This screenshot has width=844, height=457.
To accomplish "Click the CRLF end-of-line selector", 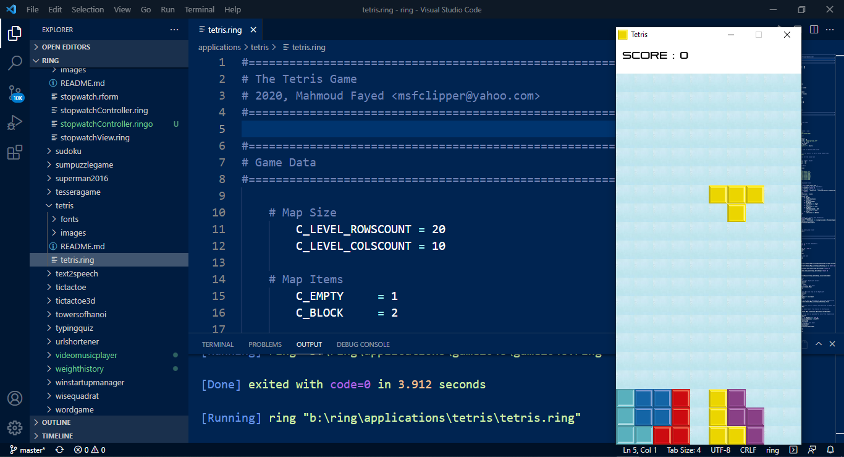I will [x=748, y=450].
